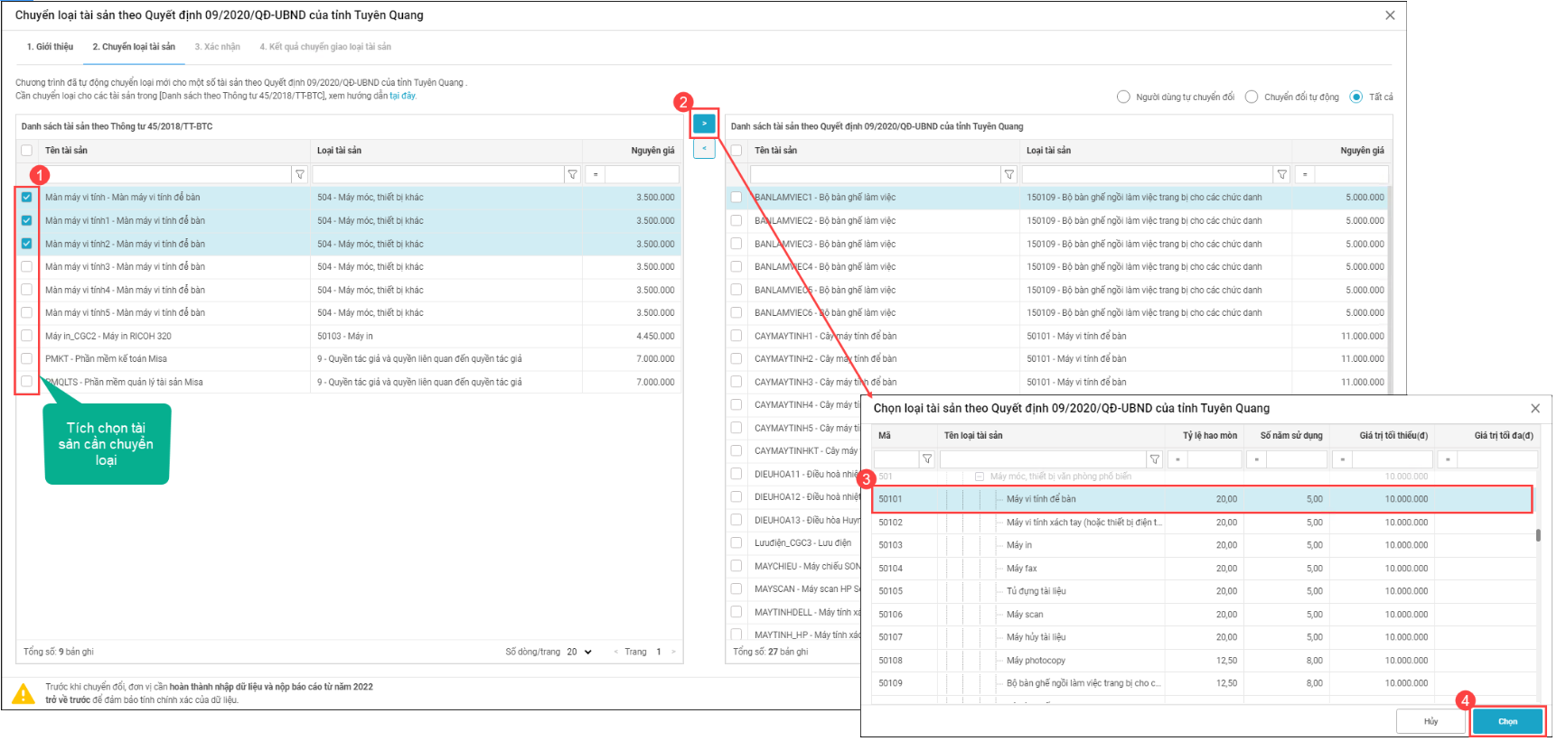Open filter icon for Loại tài sản in left table
The height and width of the screenshot is (741, 1557).
(572, 174)
